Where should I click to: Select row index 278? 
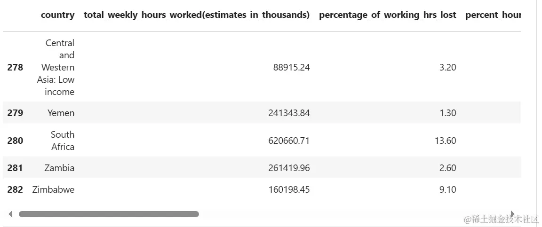tap(15, 67)
